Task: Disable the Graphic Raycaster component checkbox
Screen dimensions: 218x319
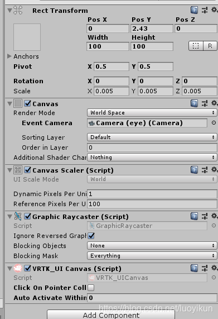Action: (x=27, y=216)
